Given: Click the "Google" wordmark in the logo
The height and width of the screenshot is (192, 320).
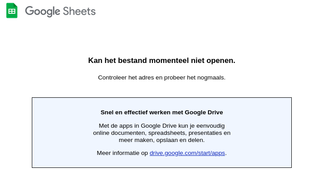Looking at the screenshot, I should pos(43,11).
